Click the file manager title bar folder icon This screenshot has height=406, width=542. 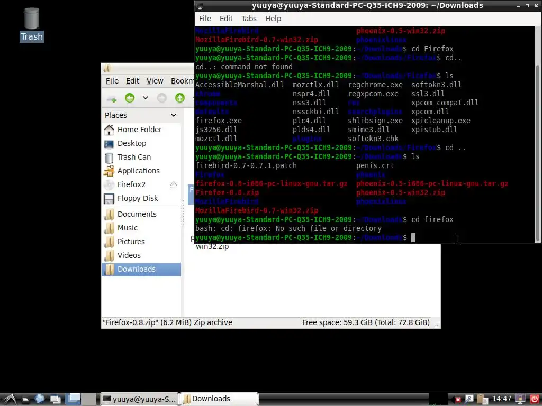point(107,68)
